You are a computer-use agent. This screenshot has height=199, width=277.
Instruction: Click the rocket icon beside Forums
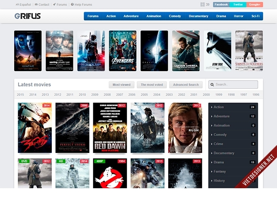(54, 4)
